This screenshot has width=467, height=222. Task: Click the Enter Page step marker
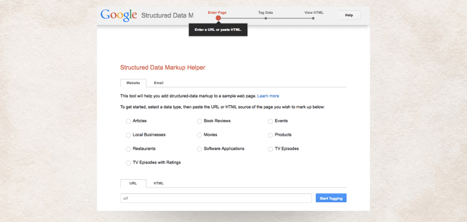(x=218, y=18)
